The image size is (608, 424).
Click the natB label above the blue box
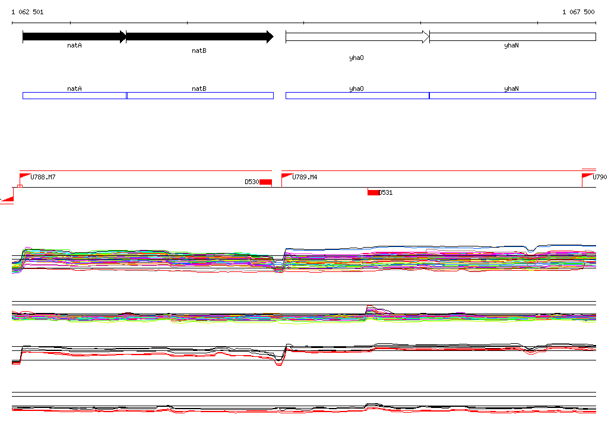199,88
